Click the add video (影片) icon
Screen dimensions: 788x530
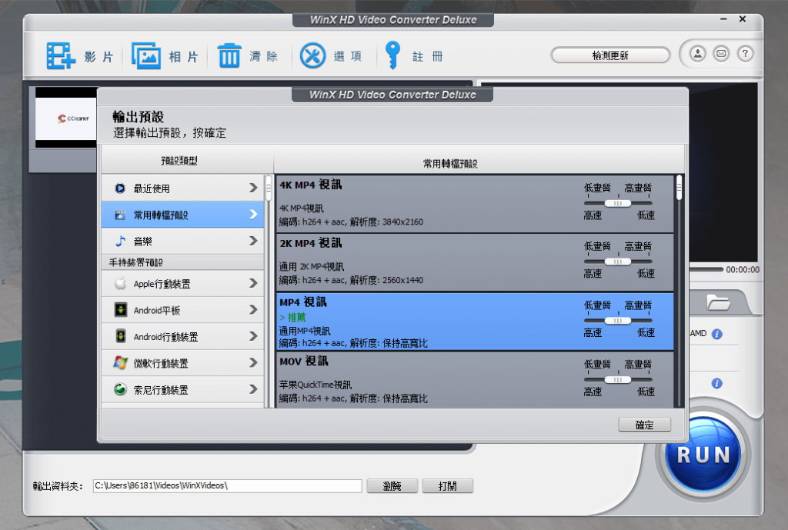pos(60,55)
